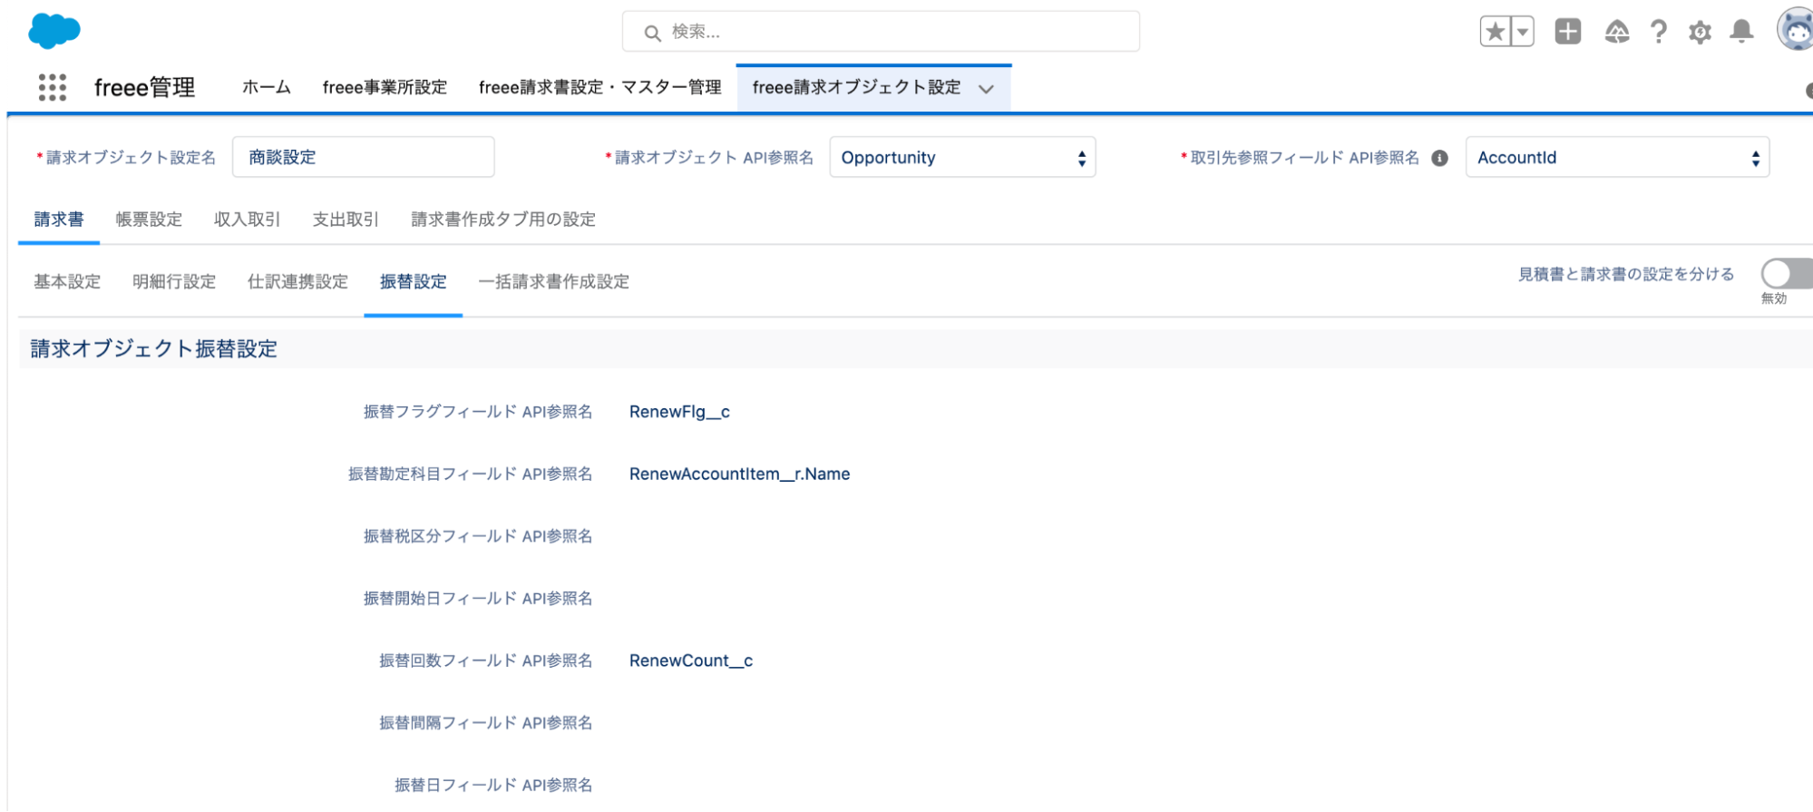Click the 振替回数フィールド API参照名 label
1813x812 pixels.
coord(485,660)
